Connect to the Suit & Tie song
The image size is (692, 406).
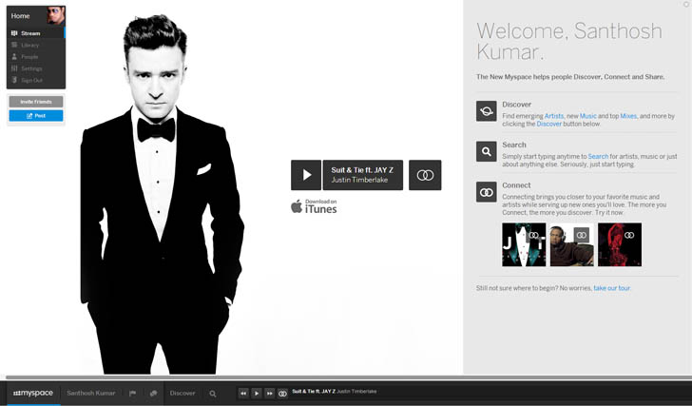[425, 175]
